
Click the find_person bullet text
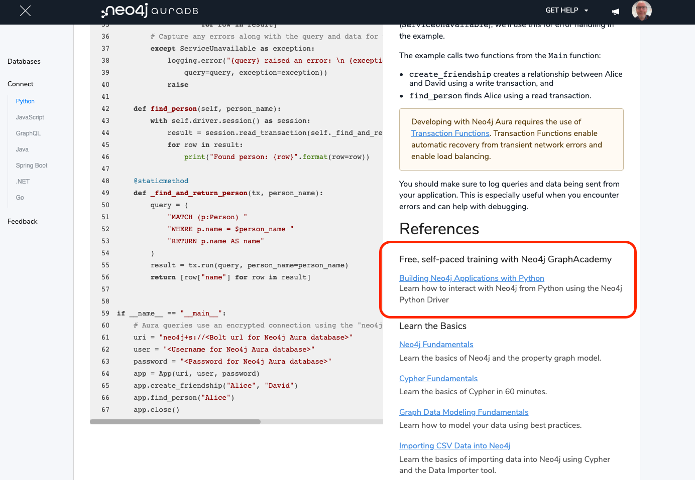(x=500, y=96)
